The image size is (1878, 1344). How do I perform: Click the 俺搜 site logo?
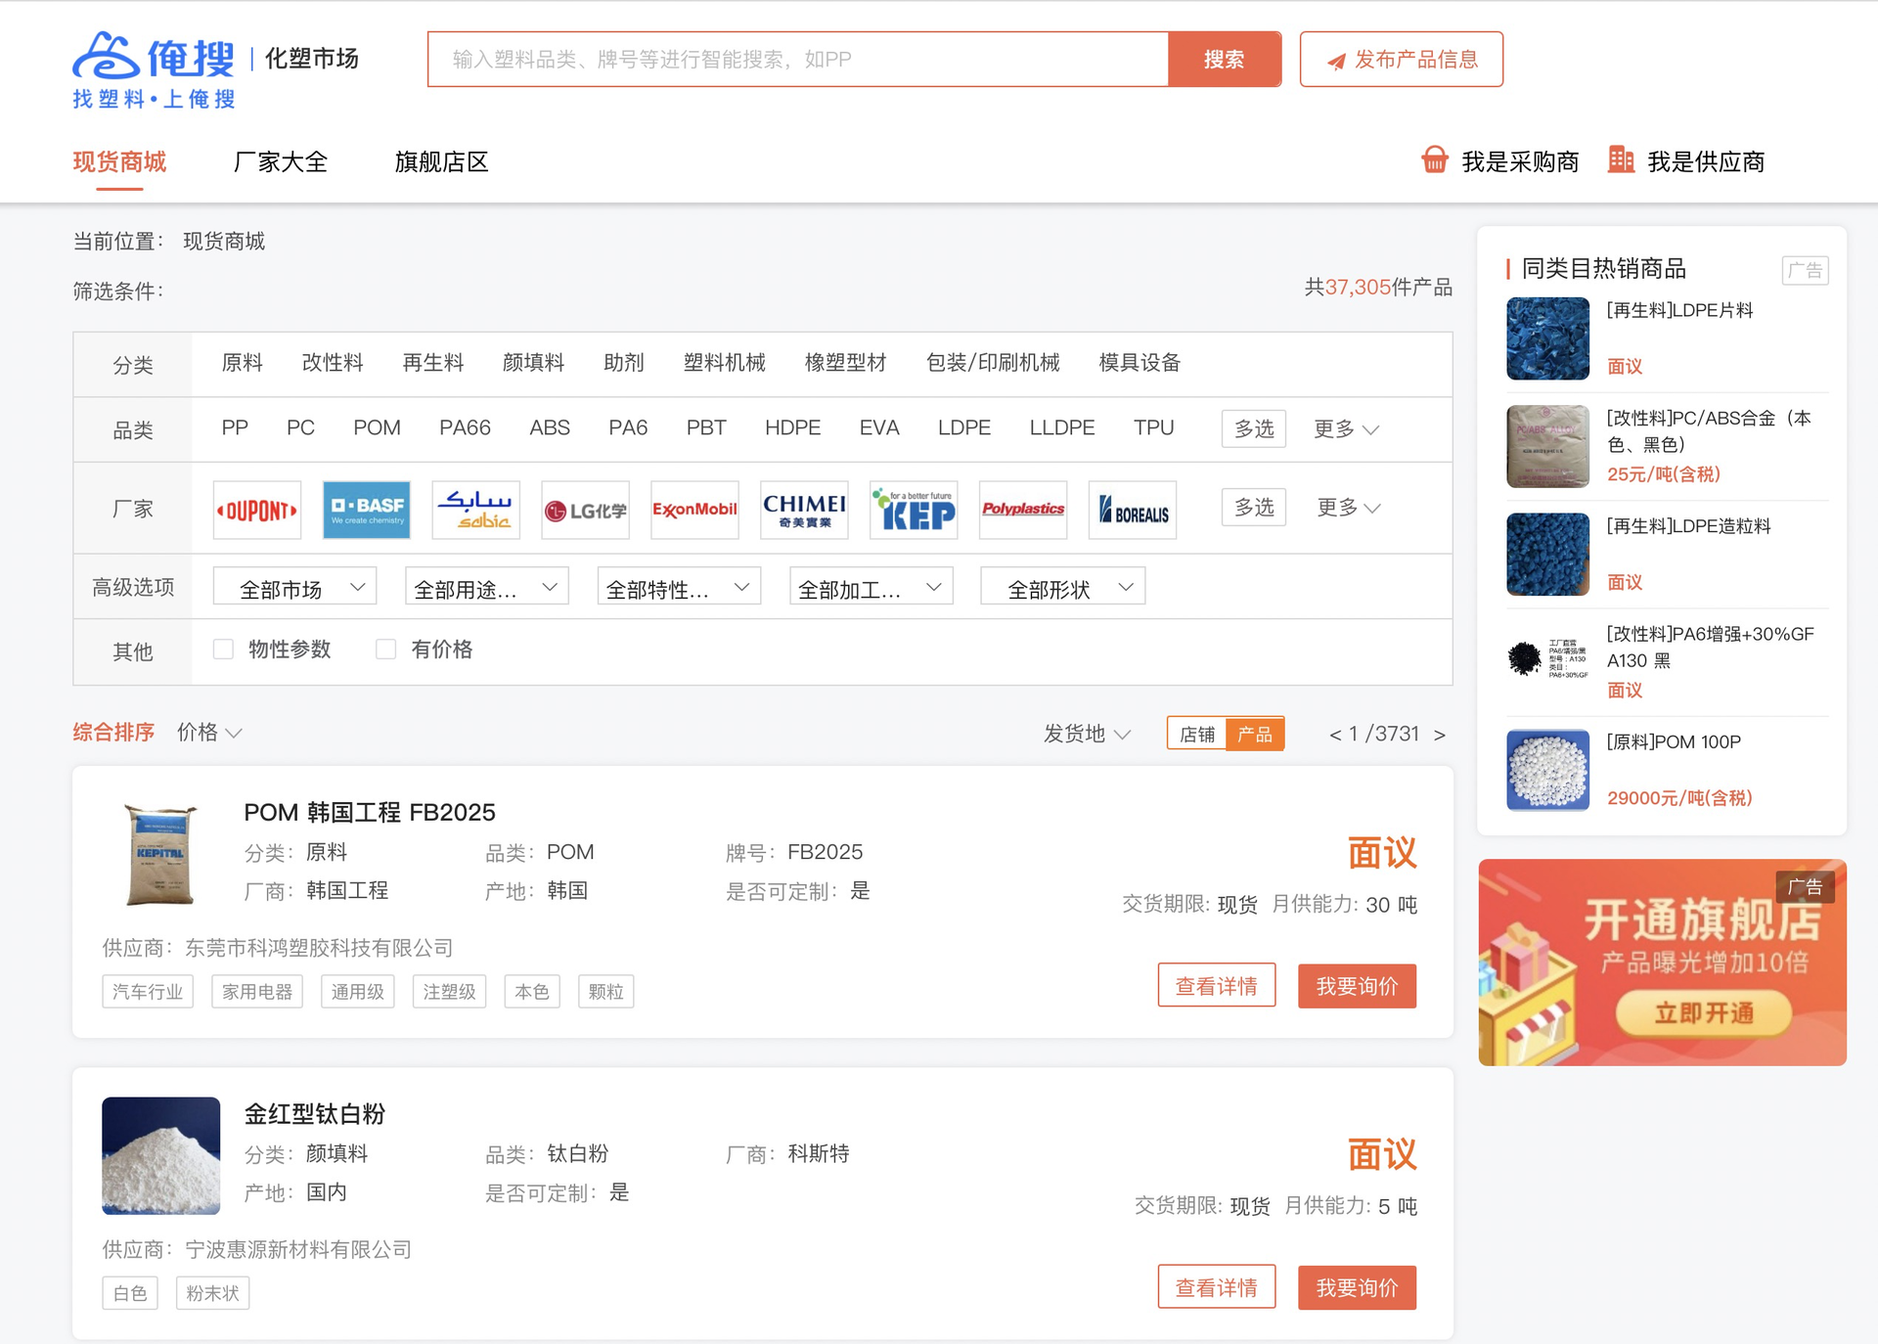pos(154,68)
